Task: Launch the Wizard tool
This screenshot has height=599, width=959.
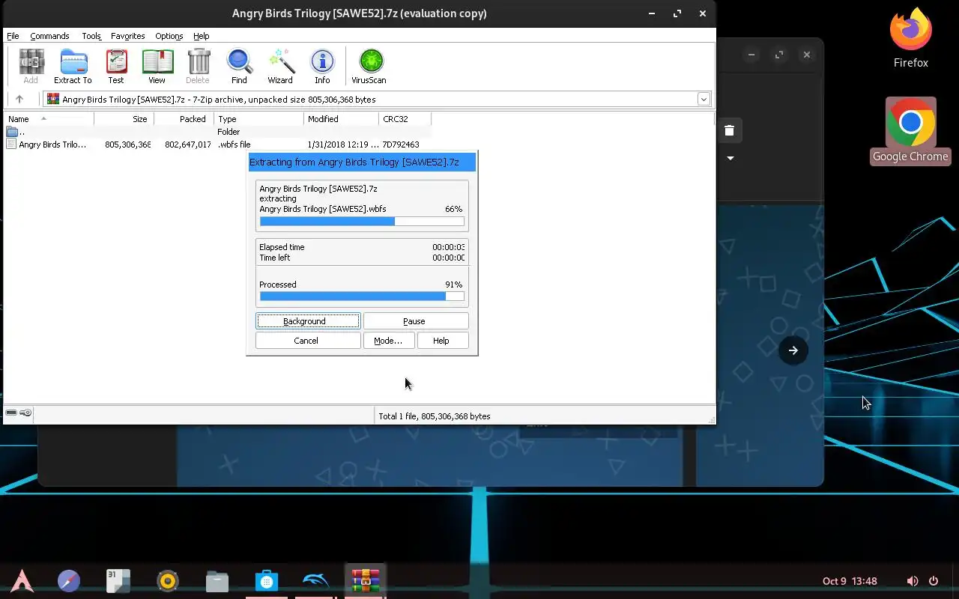Action: pos(280,66)
